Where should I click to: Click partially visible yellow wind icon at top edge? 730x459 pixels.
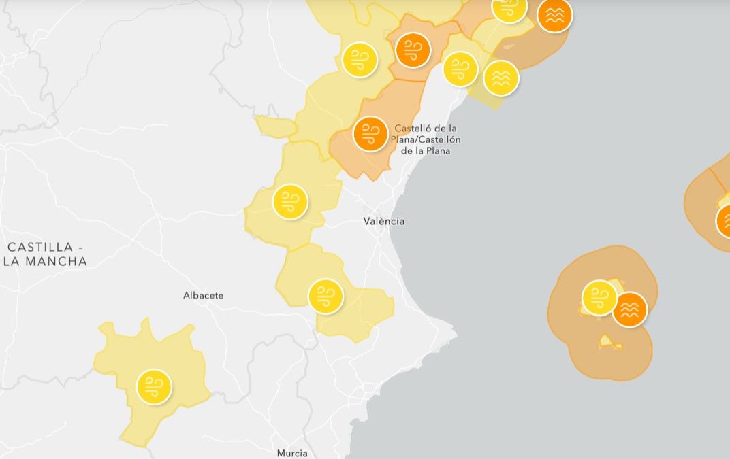tap(509, 8)
